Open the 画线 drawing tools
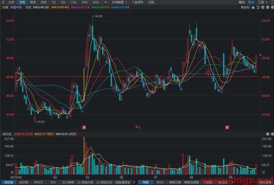 250,2
